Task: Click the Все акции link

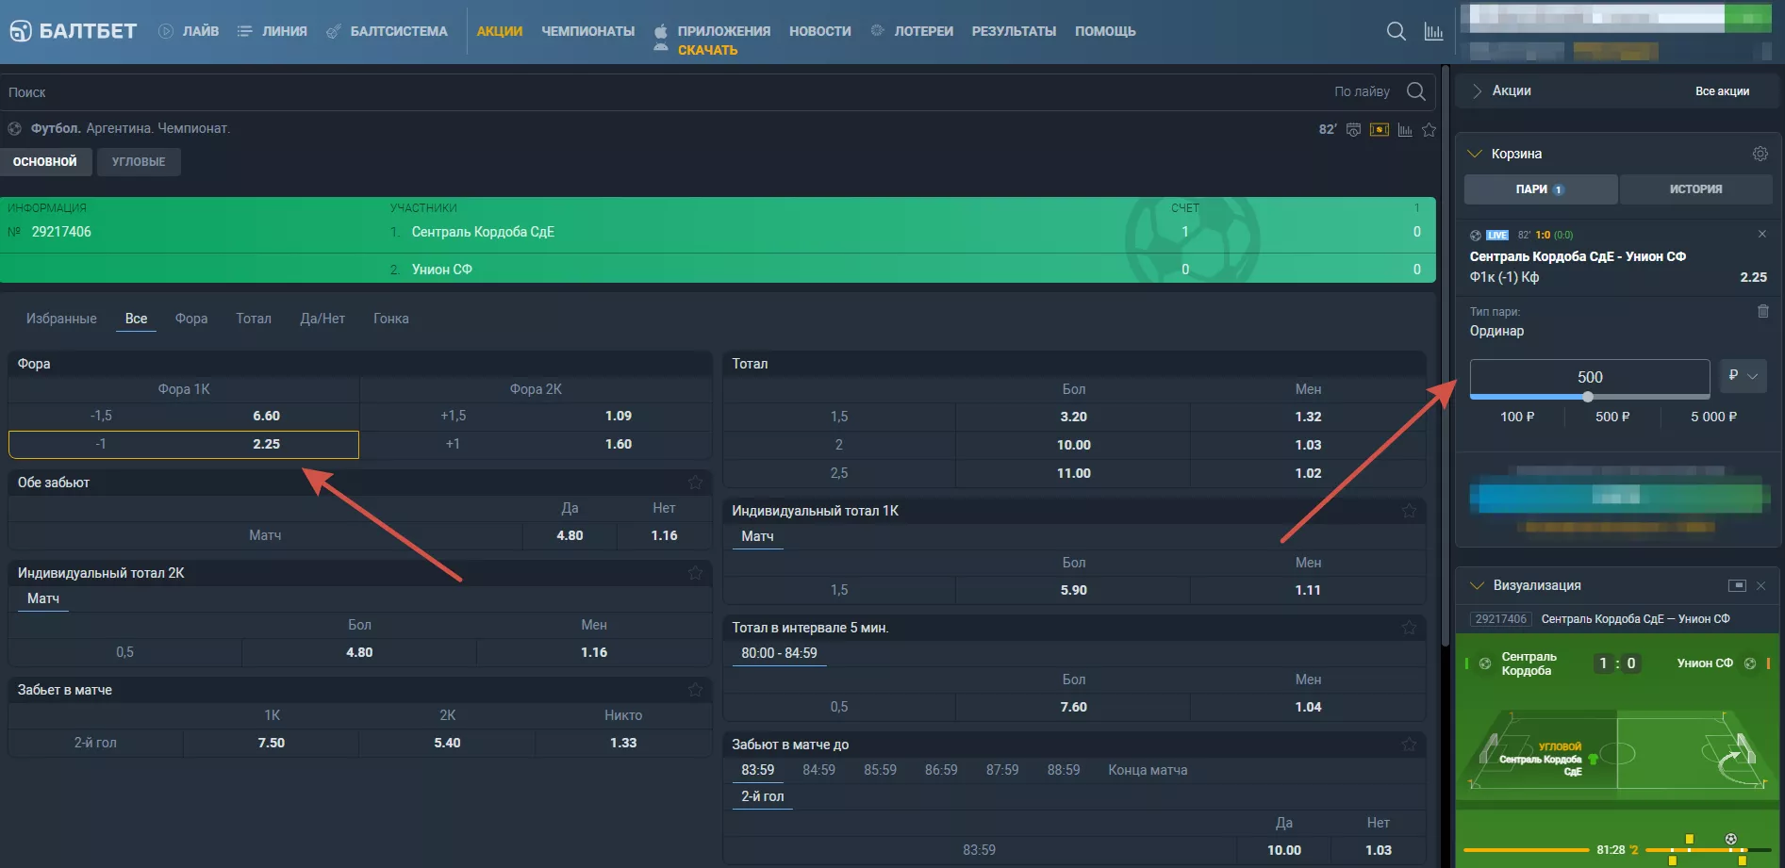Action: point(1721,91)
